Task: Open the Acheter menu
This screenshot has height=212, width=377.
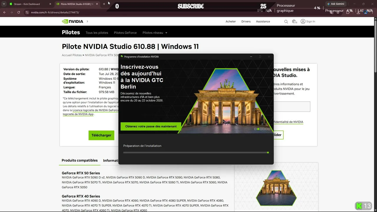Action: coord(231,21)
